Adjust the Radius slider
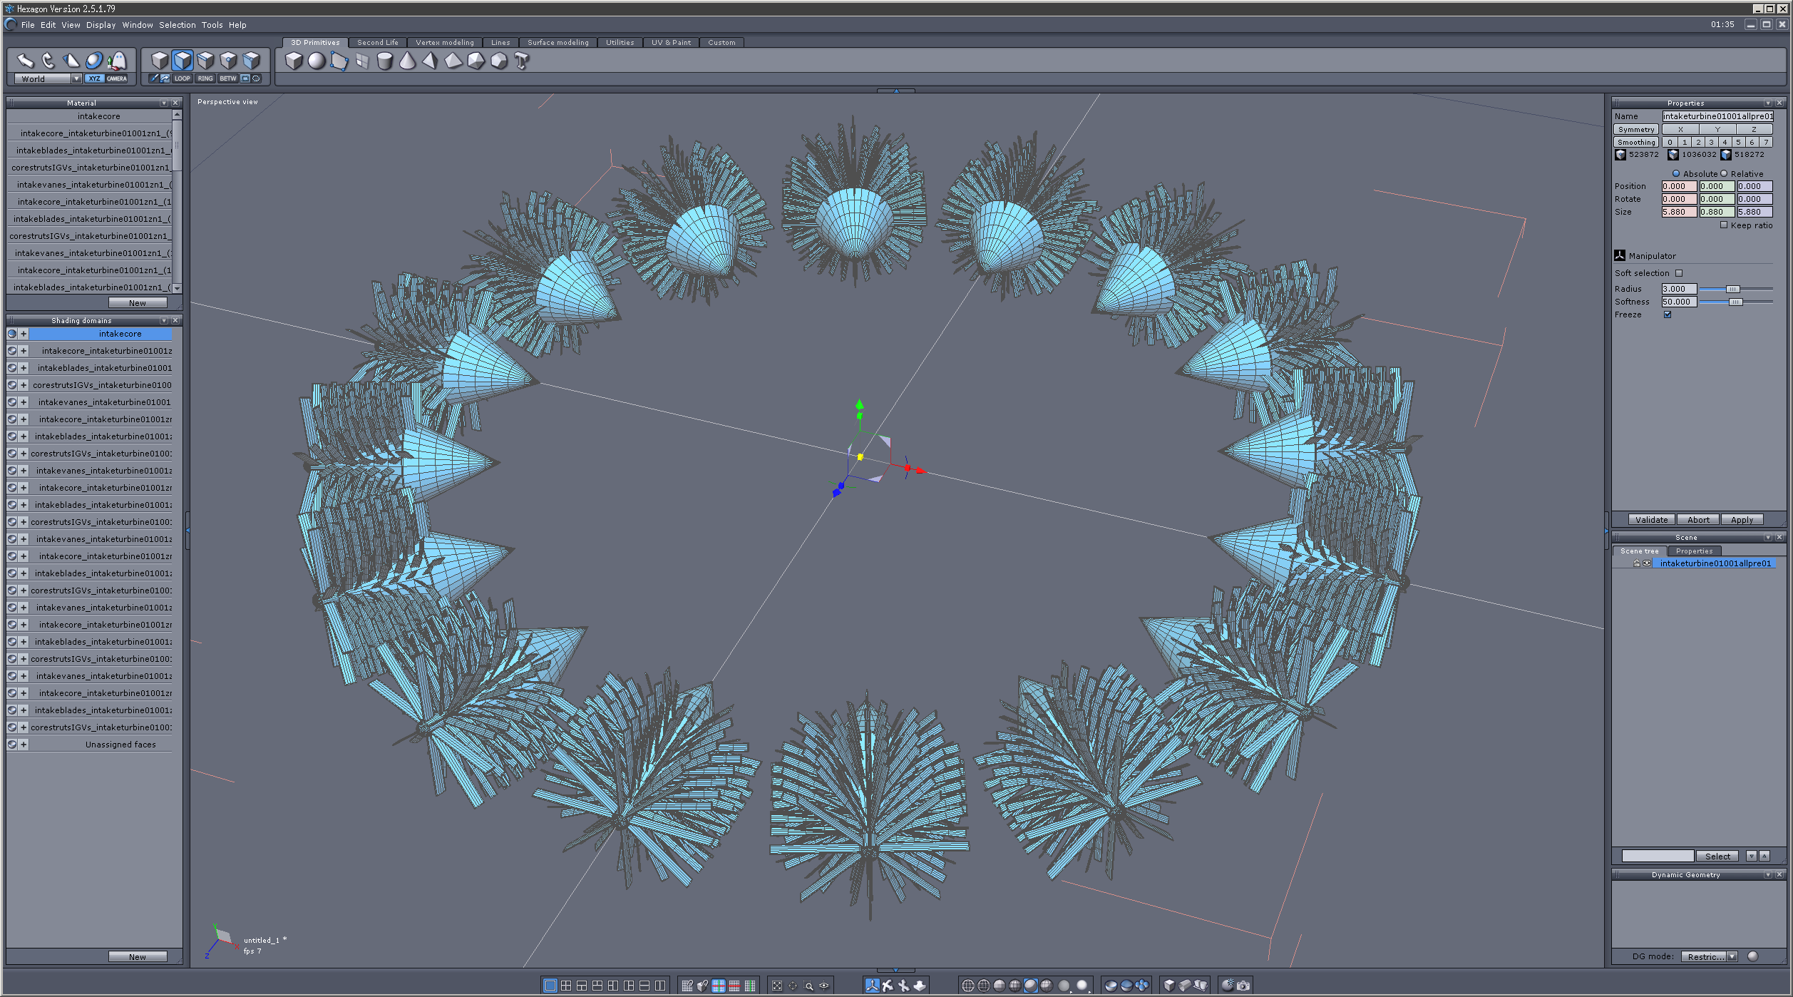The image size is (1793, 997). (1732, 289)
